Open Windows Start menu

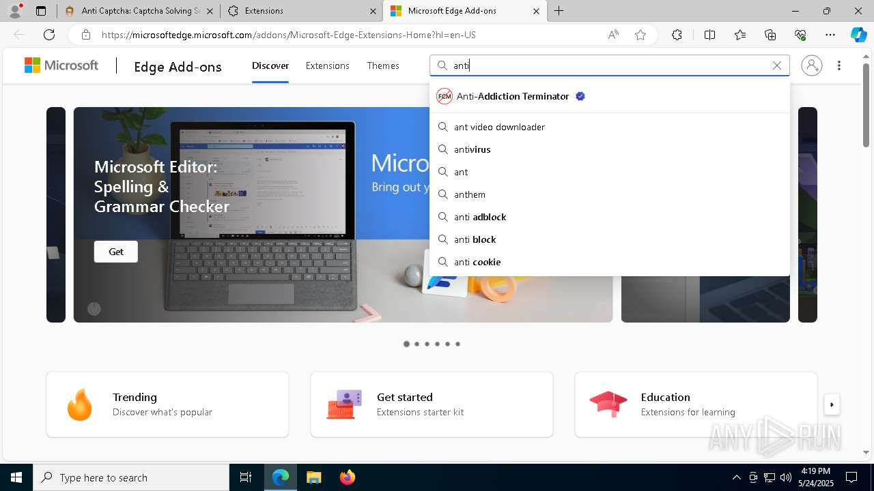16,477
